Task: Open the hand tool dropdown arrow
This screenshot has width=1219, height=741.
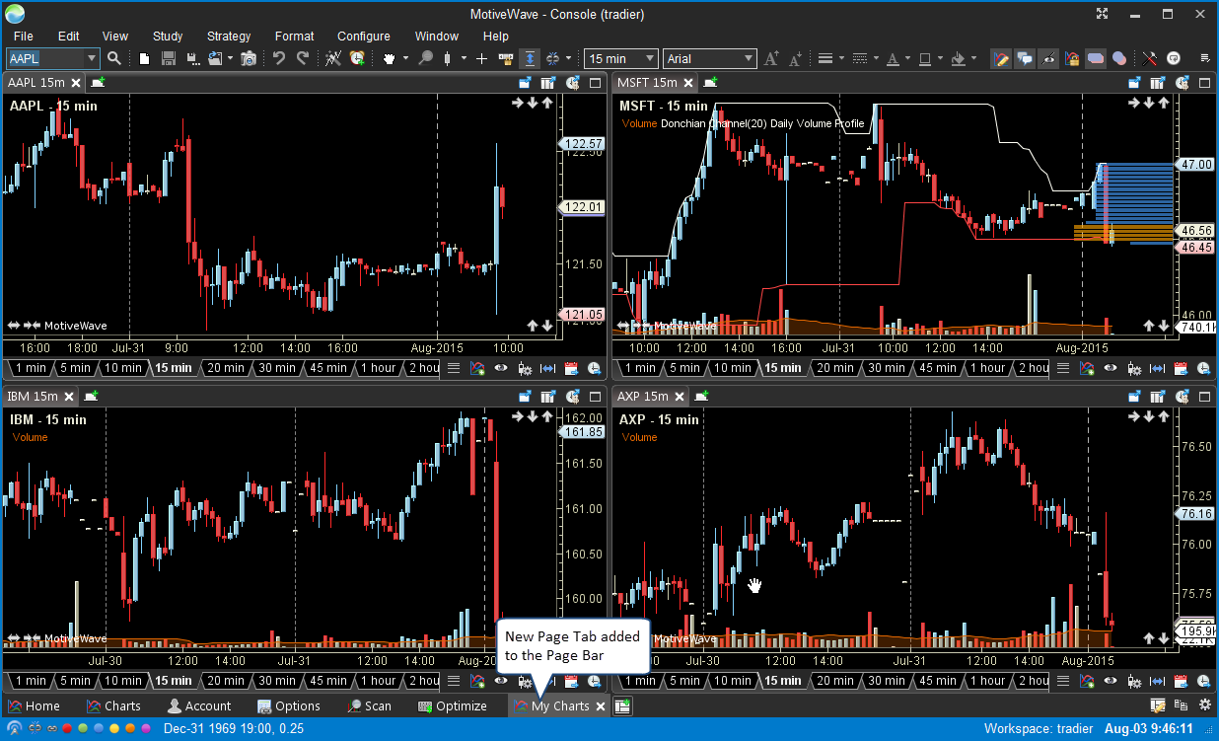Action: pyautogui.click(x=404, y=58)
